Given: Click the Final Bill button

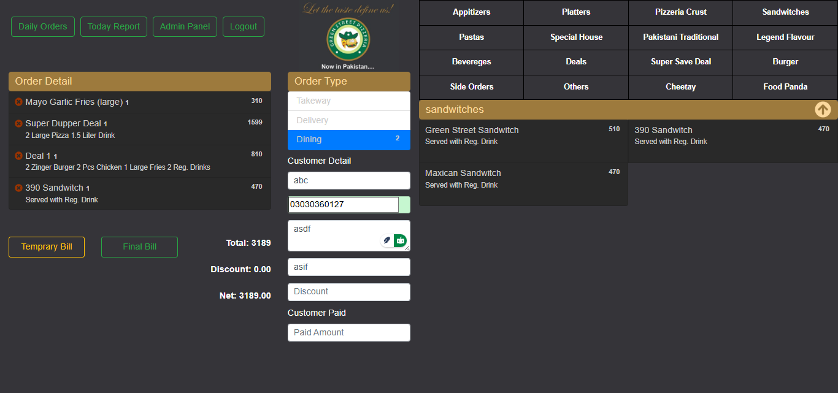Looking at the screenshot, I should click(139, 247).
